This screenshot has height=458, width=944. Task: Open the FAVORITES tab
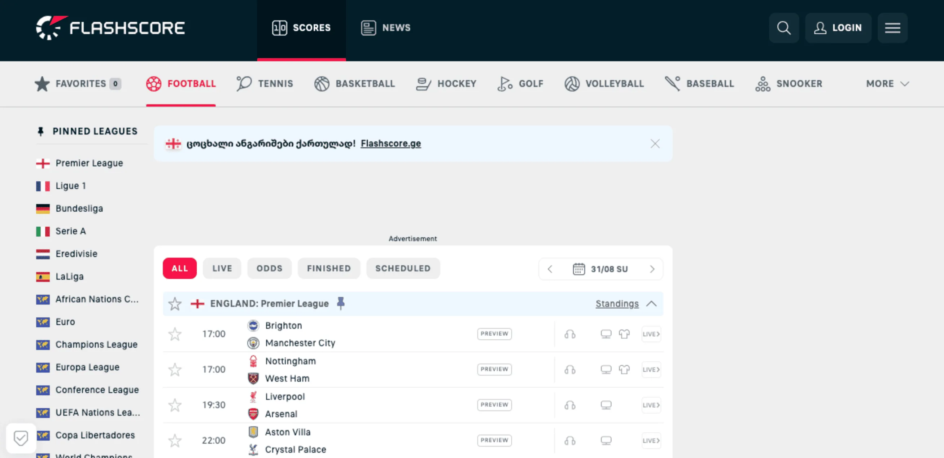78,84
